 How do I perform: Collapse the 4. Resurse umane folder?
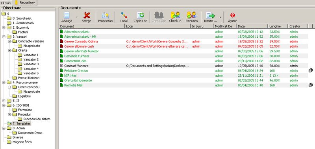[x=4, y=83]
